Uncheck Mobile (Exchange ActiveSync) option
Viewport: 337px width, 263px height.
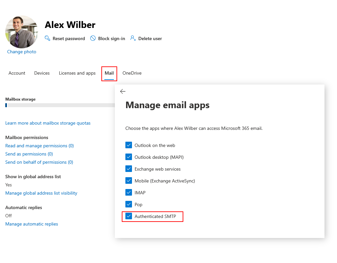pos(129,181)
